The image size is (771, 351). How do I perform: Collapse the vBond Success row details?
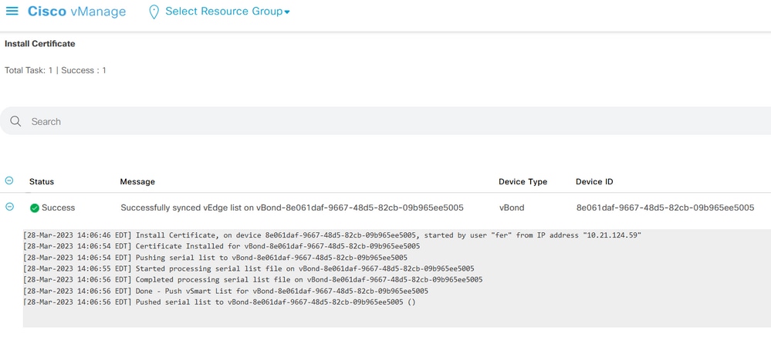(9, 207)
